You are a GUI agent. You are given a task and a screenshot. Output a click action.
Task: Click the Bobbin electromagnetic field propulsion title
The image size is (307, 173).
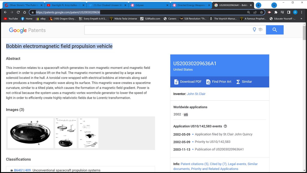59,46
